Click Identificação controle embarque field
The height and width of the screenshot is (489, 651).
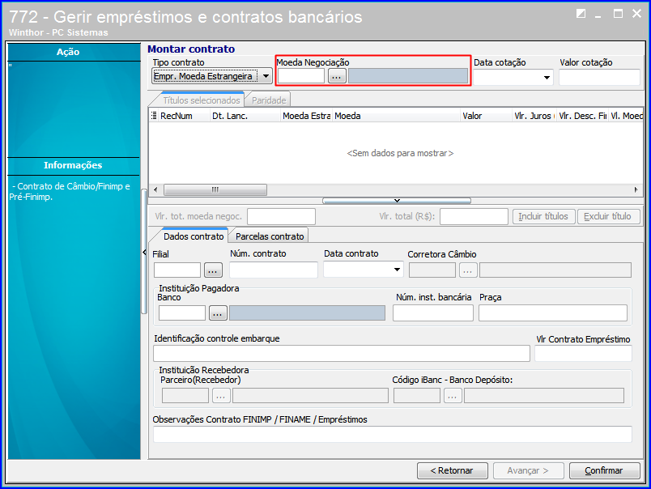coord(342,354)
